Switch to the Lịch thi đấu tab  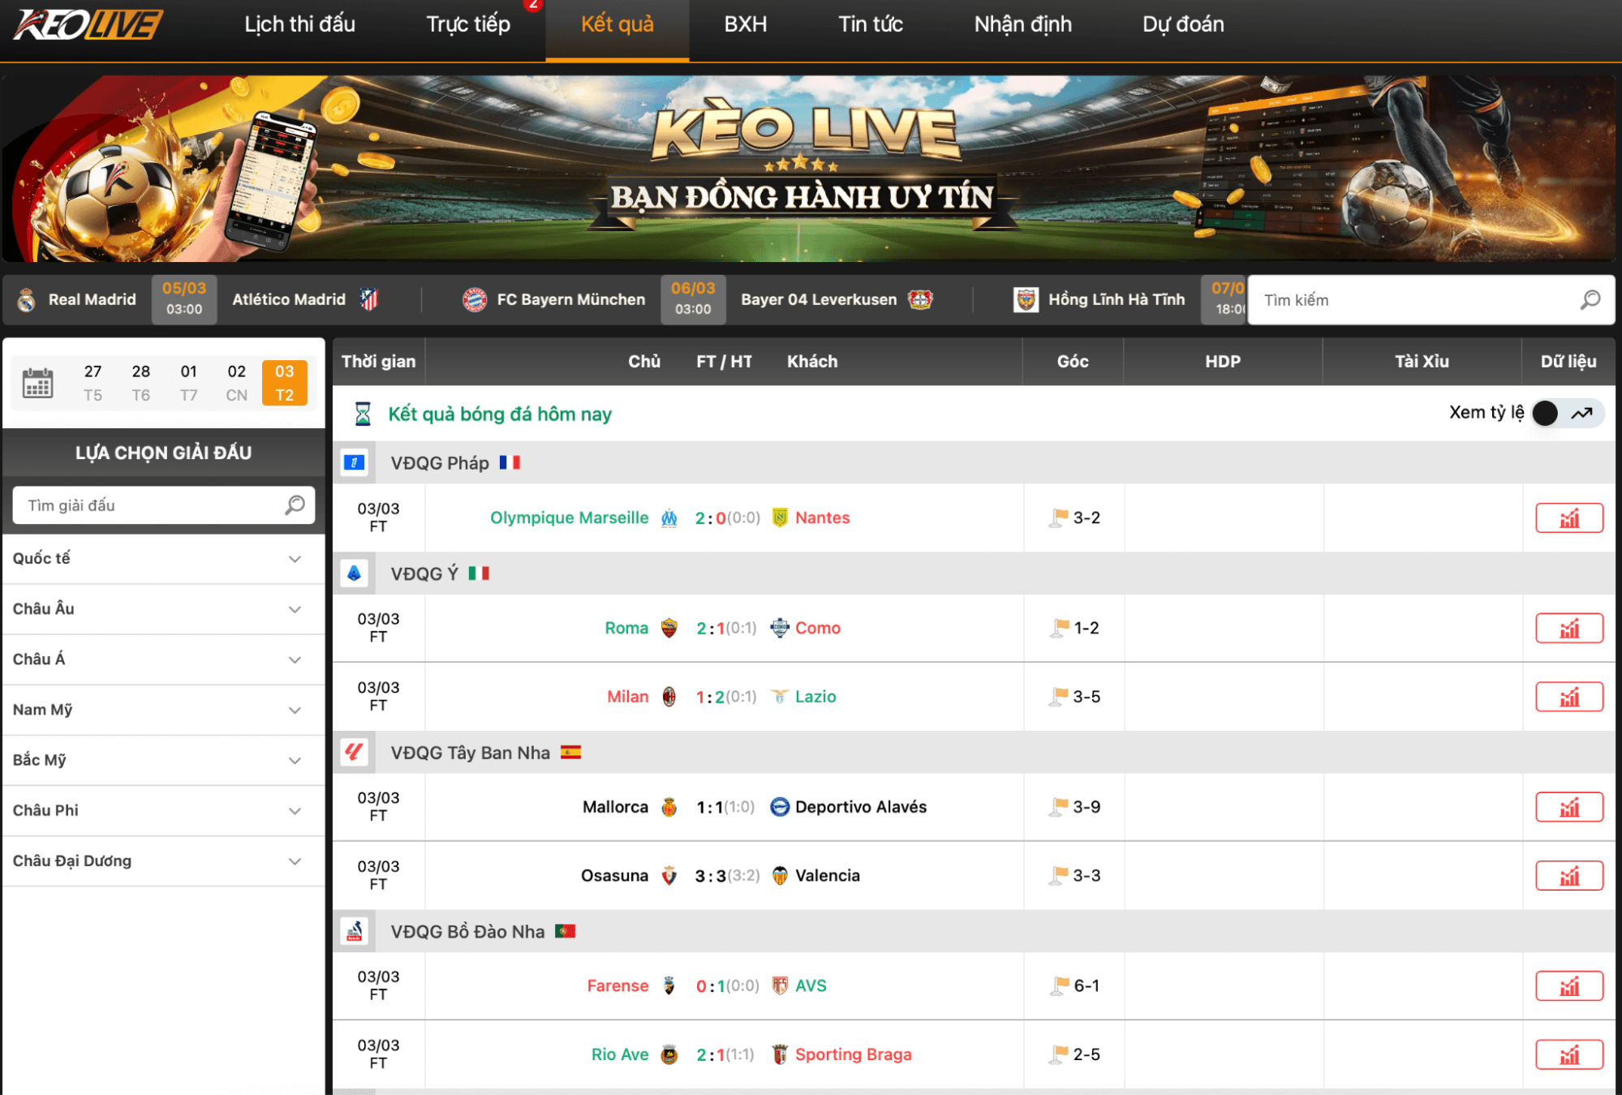click(299, 24)
